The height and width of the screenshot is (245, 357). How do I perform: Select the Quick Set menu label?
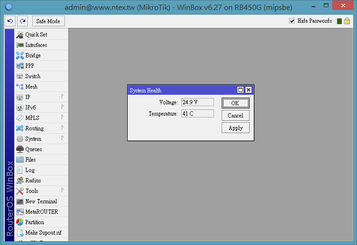36,35
